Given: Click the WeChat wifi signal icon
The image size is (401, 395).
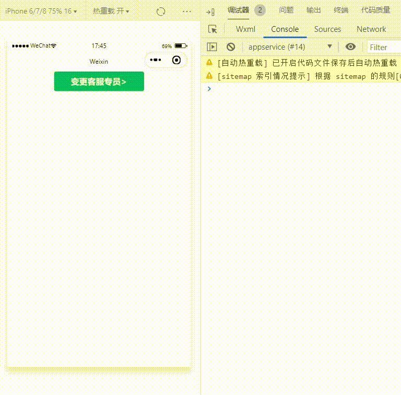Looking at the screenshot, I should pyautogui.click(x=53, y=46).
